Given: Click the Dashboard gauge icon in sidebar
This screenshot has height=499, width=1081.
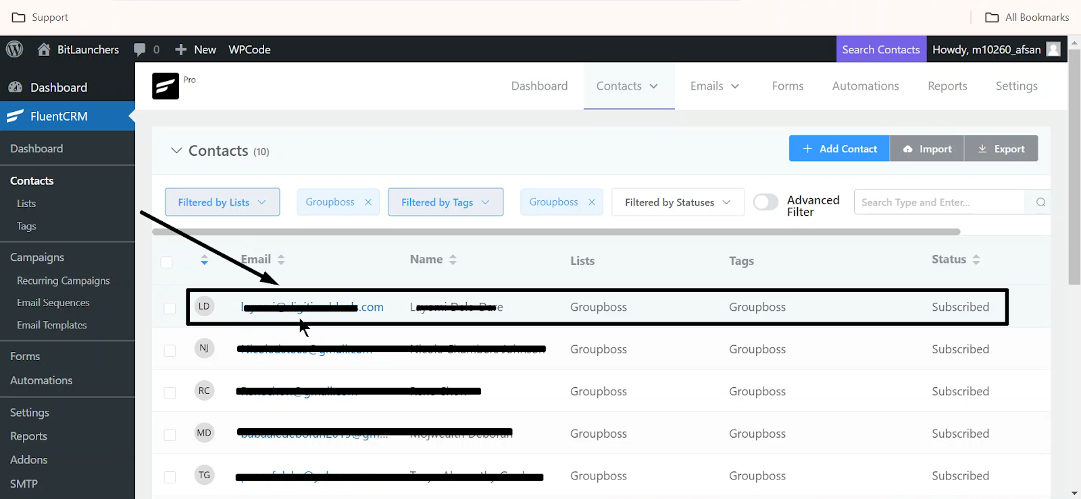Looking at the screenshot, I should pos(15,87).
